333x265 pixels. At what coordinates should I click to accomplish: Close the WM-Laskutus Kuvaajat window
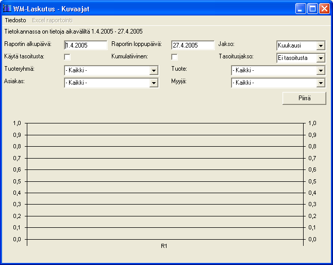pos(325,9)
